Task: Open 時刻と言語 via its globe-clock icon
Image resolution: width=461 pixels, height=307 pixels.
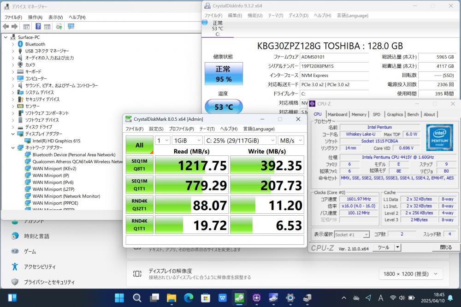Action: (15, 236)
